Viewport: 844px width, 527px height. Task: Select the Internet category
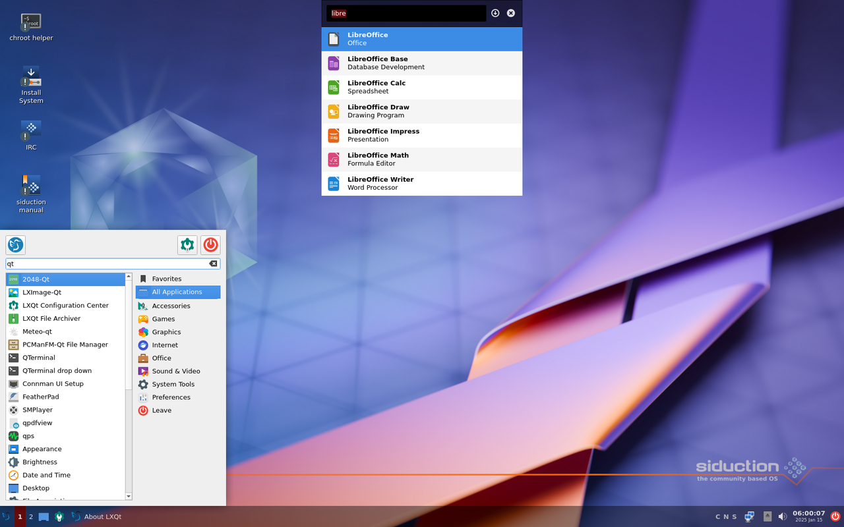[178, 345]
